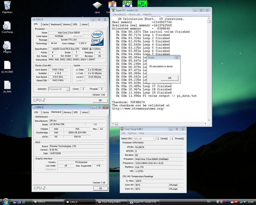This screenshot has width=256, height=205.
Task: Open the Plugins desktop icon
Action: tap(7, 46)
